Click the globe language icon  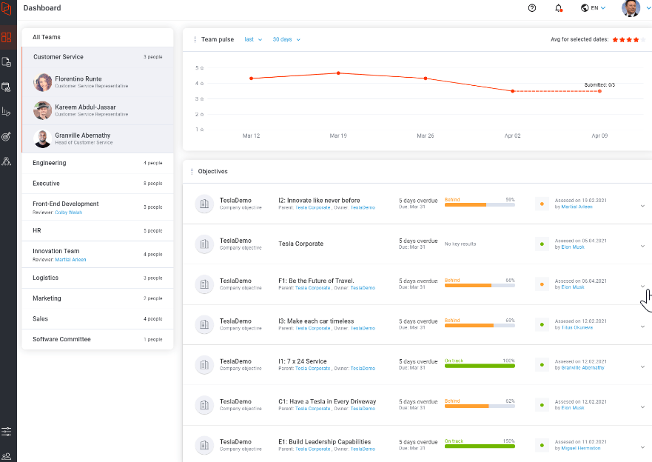pos(585,8)
